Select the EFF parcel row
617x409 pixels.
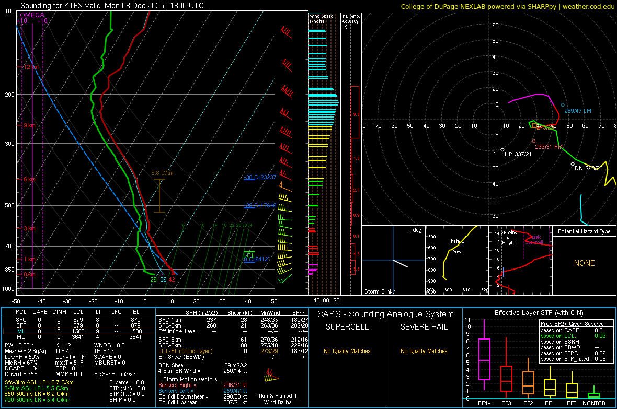point(78,325)
